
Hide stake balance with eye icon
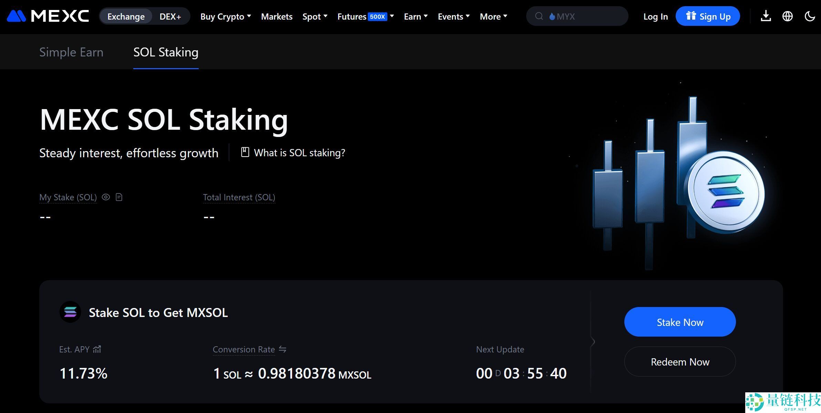(106, 197)
